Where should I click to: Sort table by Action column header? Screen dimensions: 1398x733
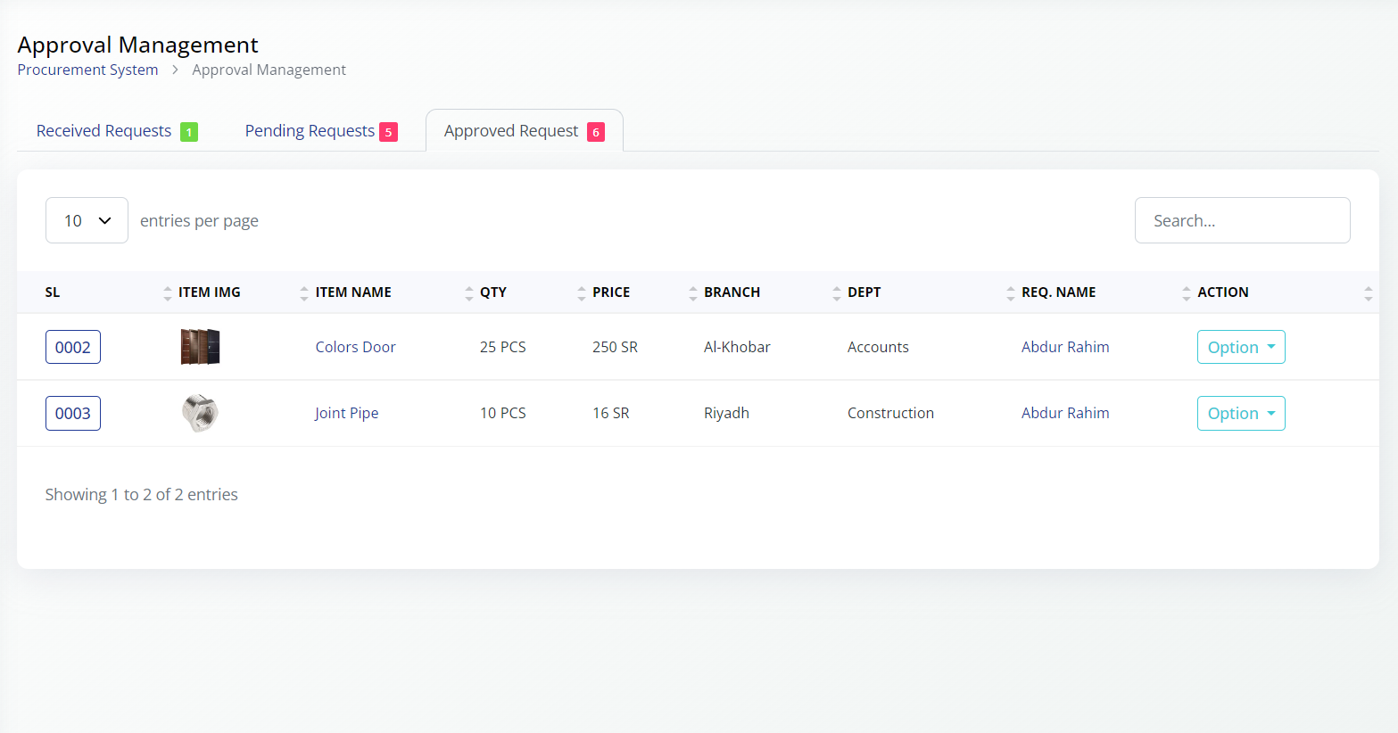click(x=1222, y=292)
